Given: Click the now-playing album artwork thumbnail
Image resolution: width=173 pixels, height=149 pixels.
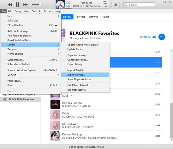Looking at the screenshot, I should point(60,5).
